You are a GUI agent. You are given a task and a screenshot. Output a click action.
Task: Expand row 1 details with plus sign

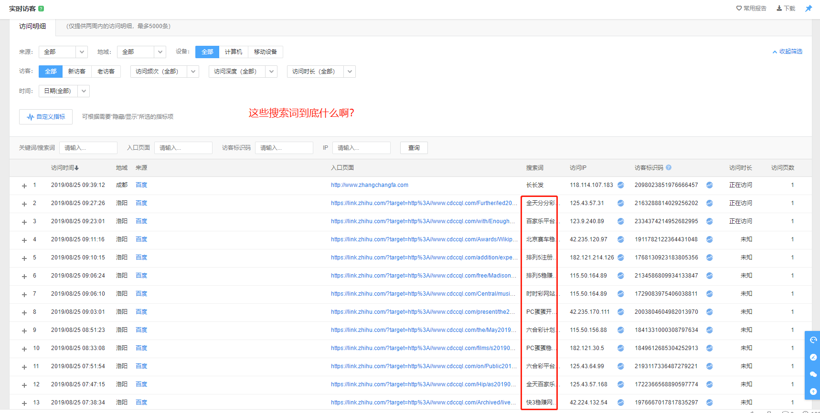(x=24, y=186)
